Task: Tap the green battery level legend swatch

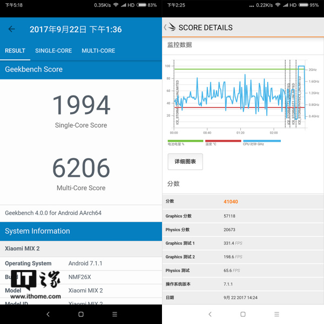Action: coord(185,141)
